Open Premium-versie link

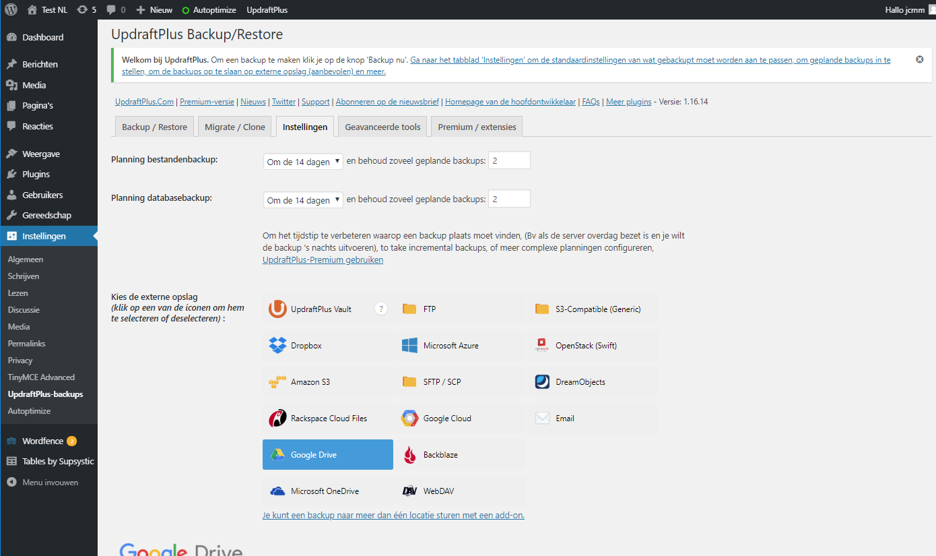pyautogui.click(x=207, y=102)
